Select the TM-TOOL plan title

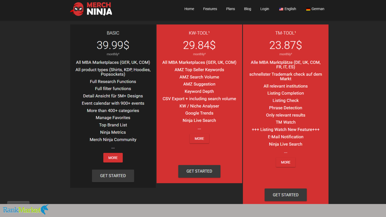click(286, 33)
